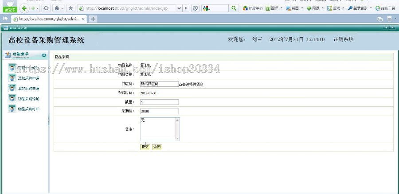The image size is (399, 194).
Task: Close the localhost ghglxt tab
Action: tap(83, 19)
